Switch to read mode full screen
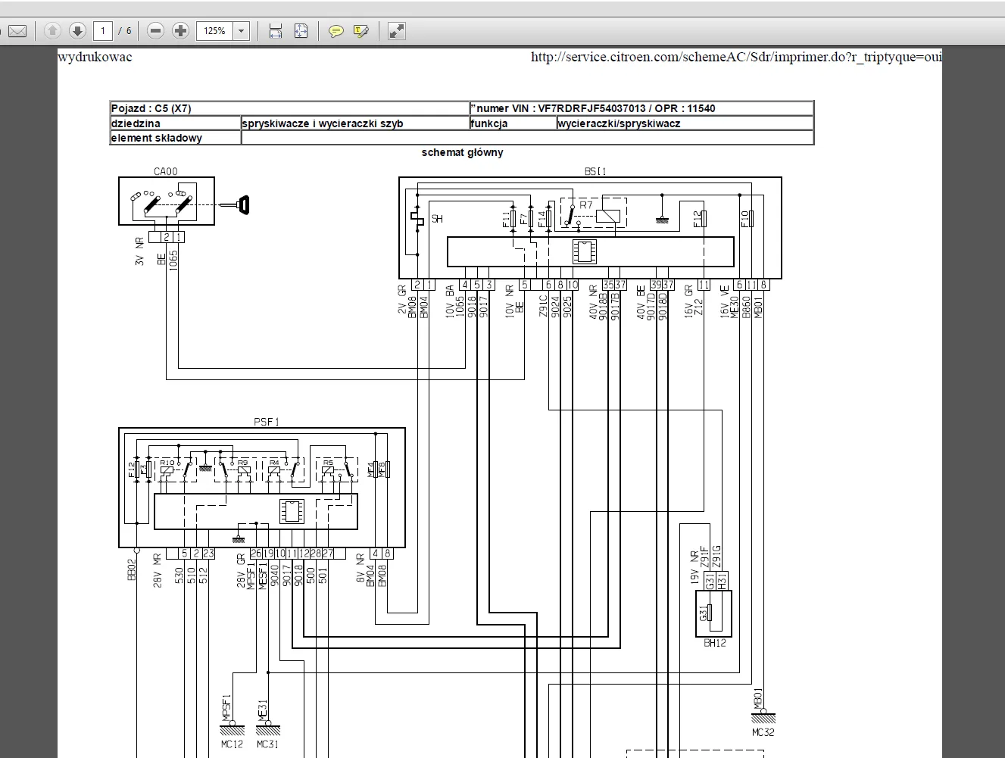This screenshot has height=758, width=1005. click(396, 31)
